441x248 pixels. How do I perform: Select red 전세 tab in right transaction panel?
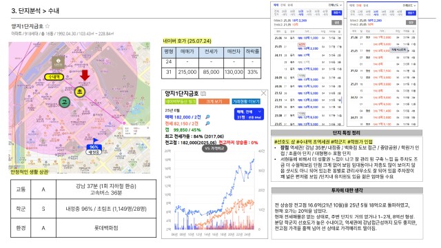point(358,6)
